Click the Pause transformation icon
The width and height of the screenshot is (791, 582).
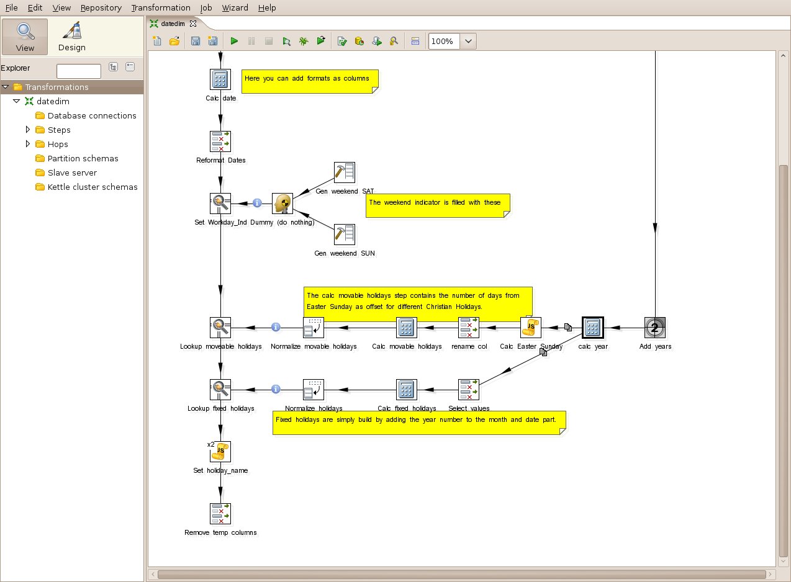(251, 42)
